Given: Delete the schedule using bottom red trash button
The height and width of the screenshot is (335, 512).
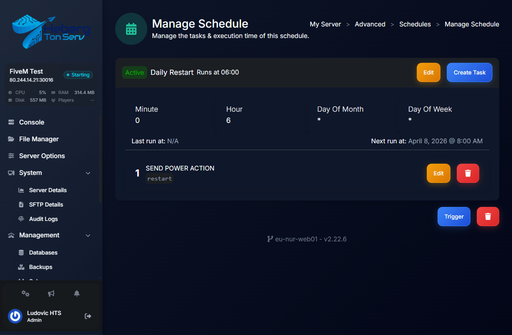Looking at the screenshot, I should tap(488, 217).
